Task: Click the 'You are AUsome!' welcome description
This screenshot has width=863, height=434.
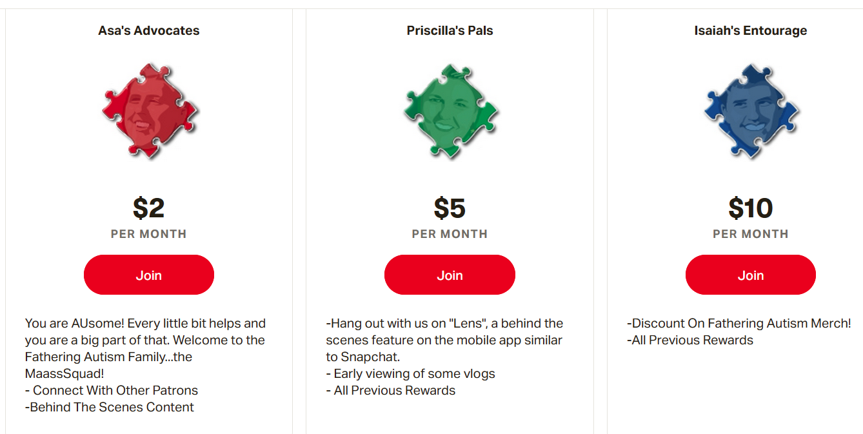Action: [x=145, y=348]
